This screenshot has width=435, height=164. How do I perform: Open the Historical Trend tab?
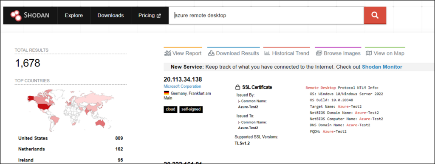[287, 53]
